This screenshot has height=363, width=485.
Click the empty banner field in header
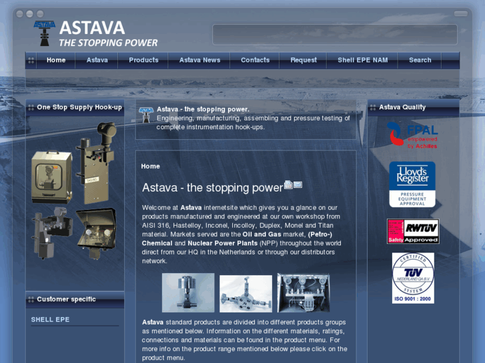(x=335, y=35)
